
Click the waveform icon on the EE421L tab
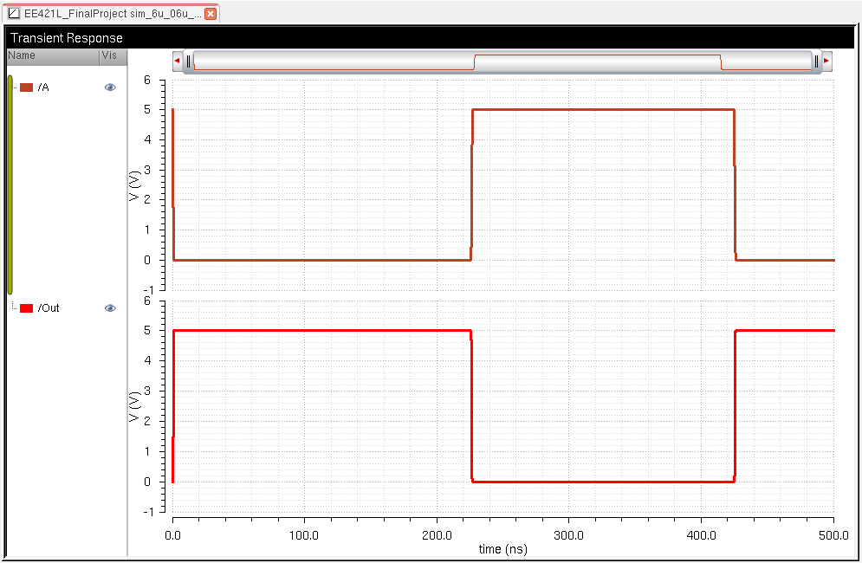14,14
